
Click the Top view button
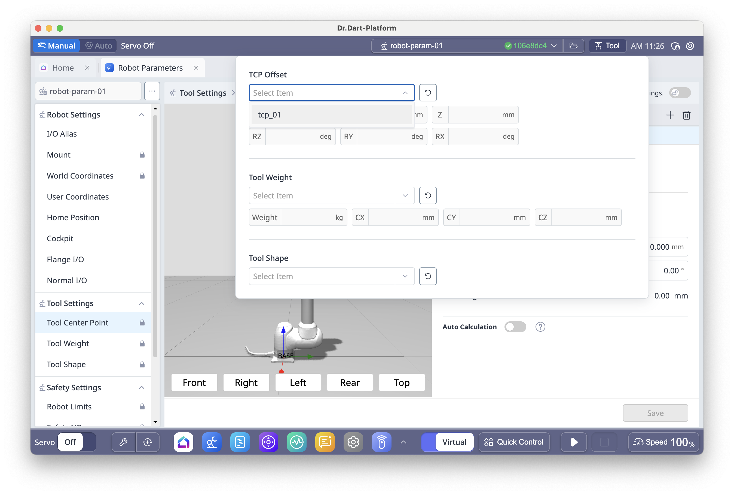[x=402, y=382]
